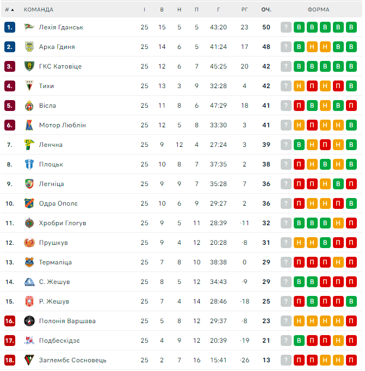Image resolution: width=365 pixels, height=371 pixels.
Task: Click the Арка Гдиня team logo
Action: pos(29,47)
